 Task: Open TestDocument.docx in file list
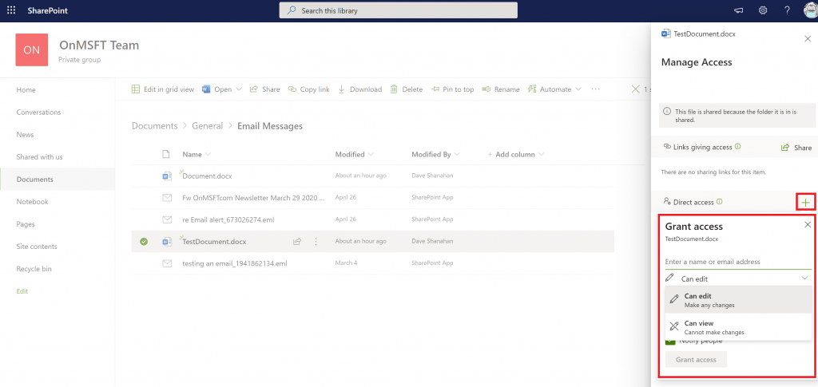(214, 242)
